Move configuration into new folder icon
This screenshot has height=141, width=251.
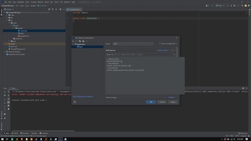click(x=83, y=41)
